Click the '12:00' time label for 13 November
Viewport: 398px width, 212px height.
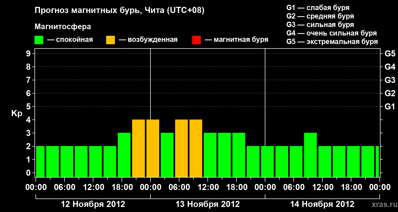click(208, 187)
